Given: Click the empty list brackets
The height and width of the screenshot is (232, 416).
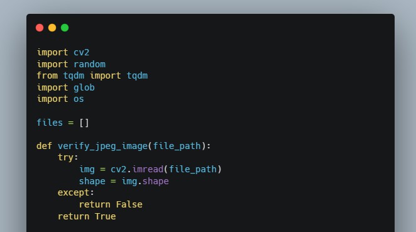Looking at the screenshot, I should pos(84,123).
